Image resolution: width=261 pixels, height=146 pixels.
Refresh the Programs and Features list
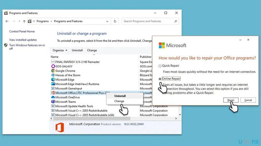(115, 21)
